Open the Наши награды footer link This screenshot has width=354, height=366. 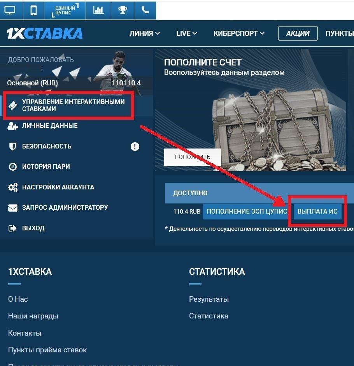coord(33,316)
